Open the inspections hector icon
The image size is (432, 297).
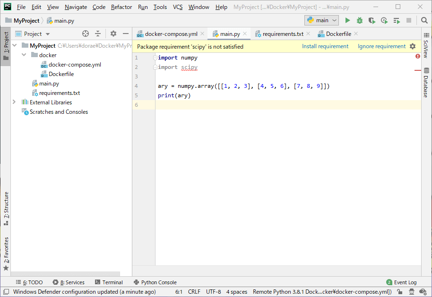point(411,291)
